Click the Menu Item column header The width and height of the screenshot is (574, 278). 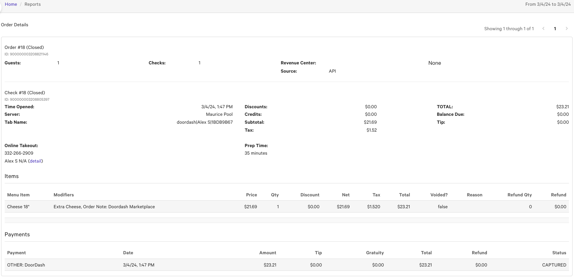pos(18,195)
